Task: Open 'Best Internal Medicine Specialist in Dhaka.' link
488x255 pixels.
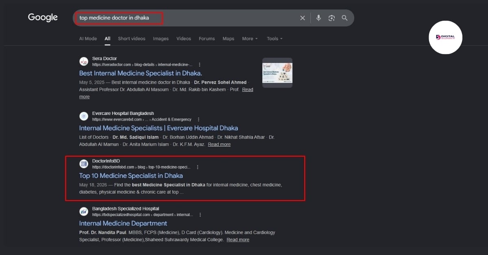Action: 141,73
